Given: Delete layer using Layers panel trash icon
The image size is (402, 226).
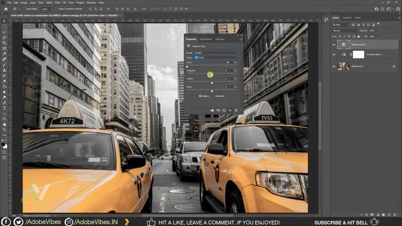Looking at the screenshot, I should (395, 215).
